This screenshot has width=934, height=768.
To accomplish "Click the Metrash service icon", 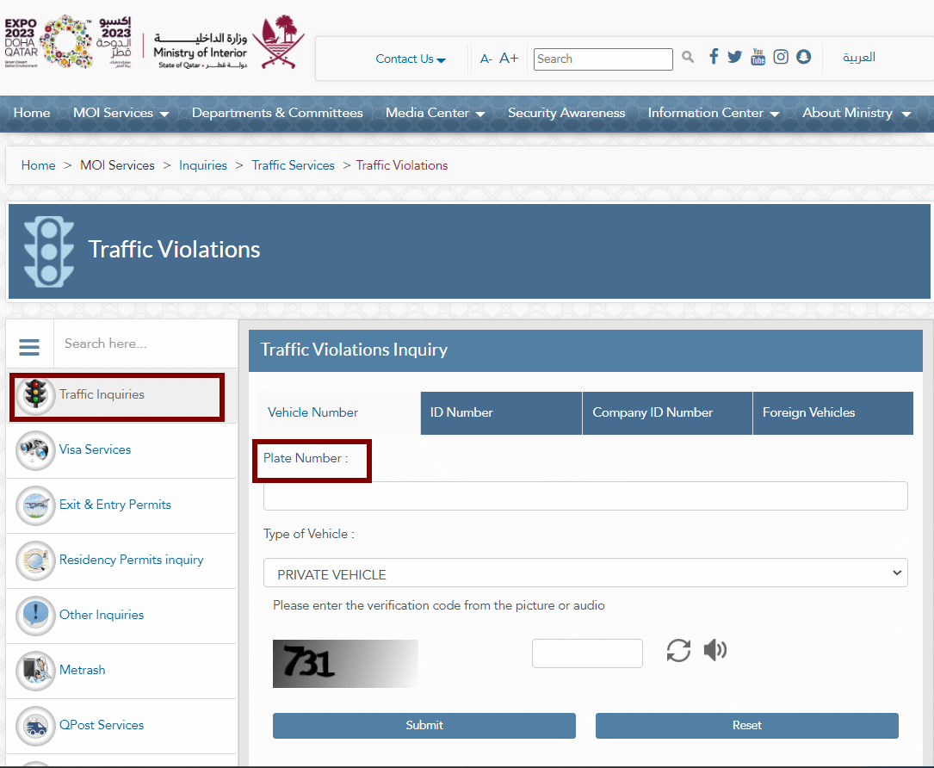I will click(82, 670).
